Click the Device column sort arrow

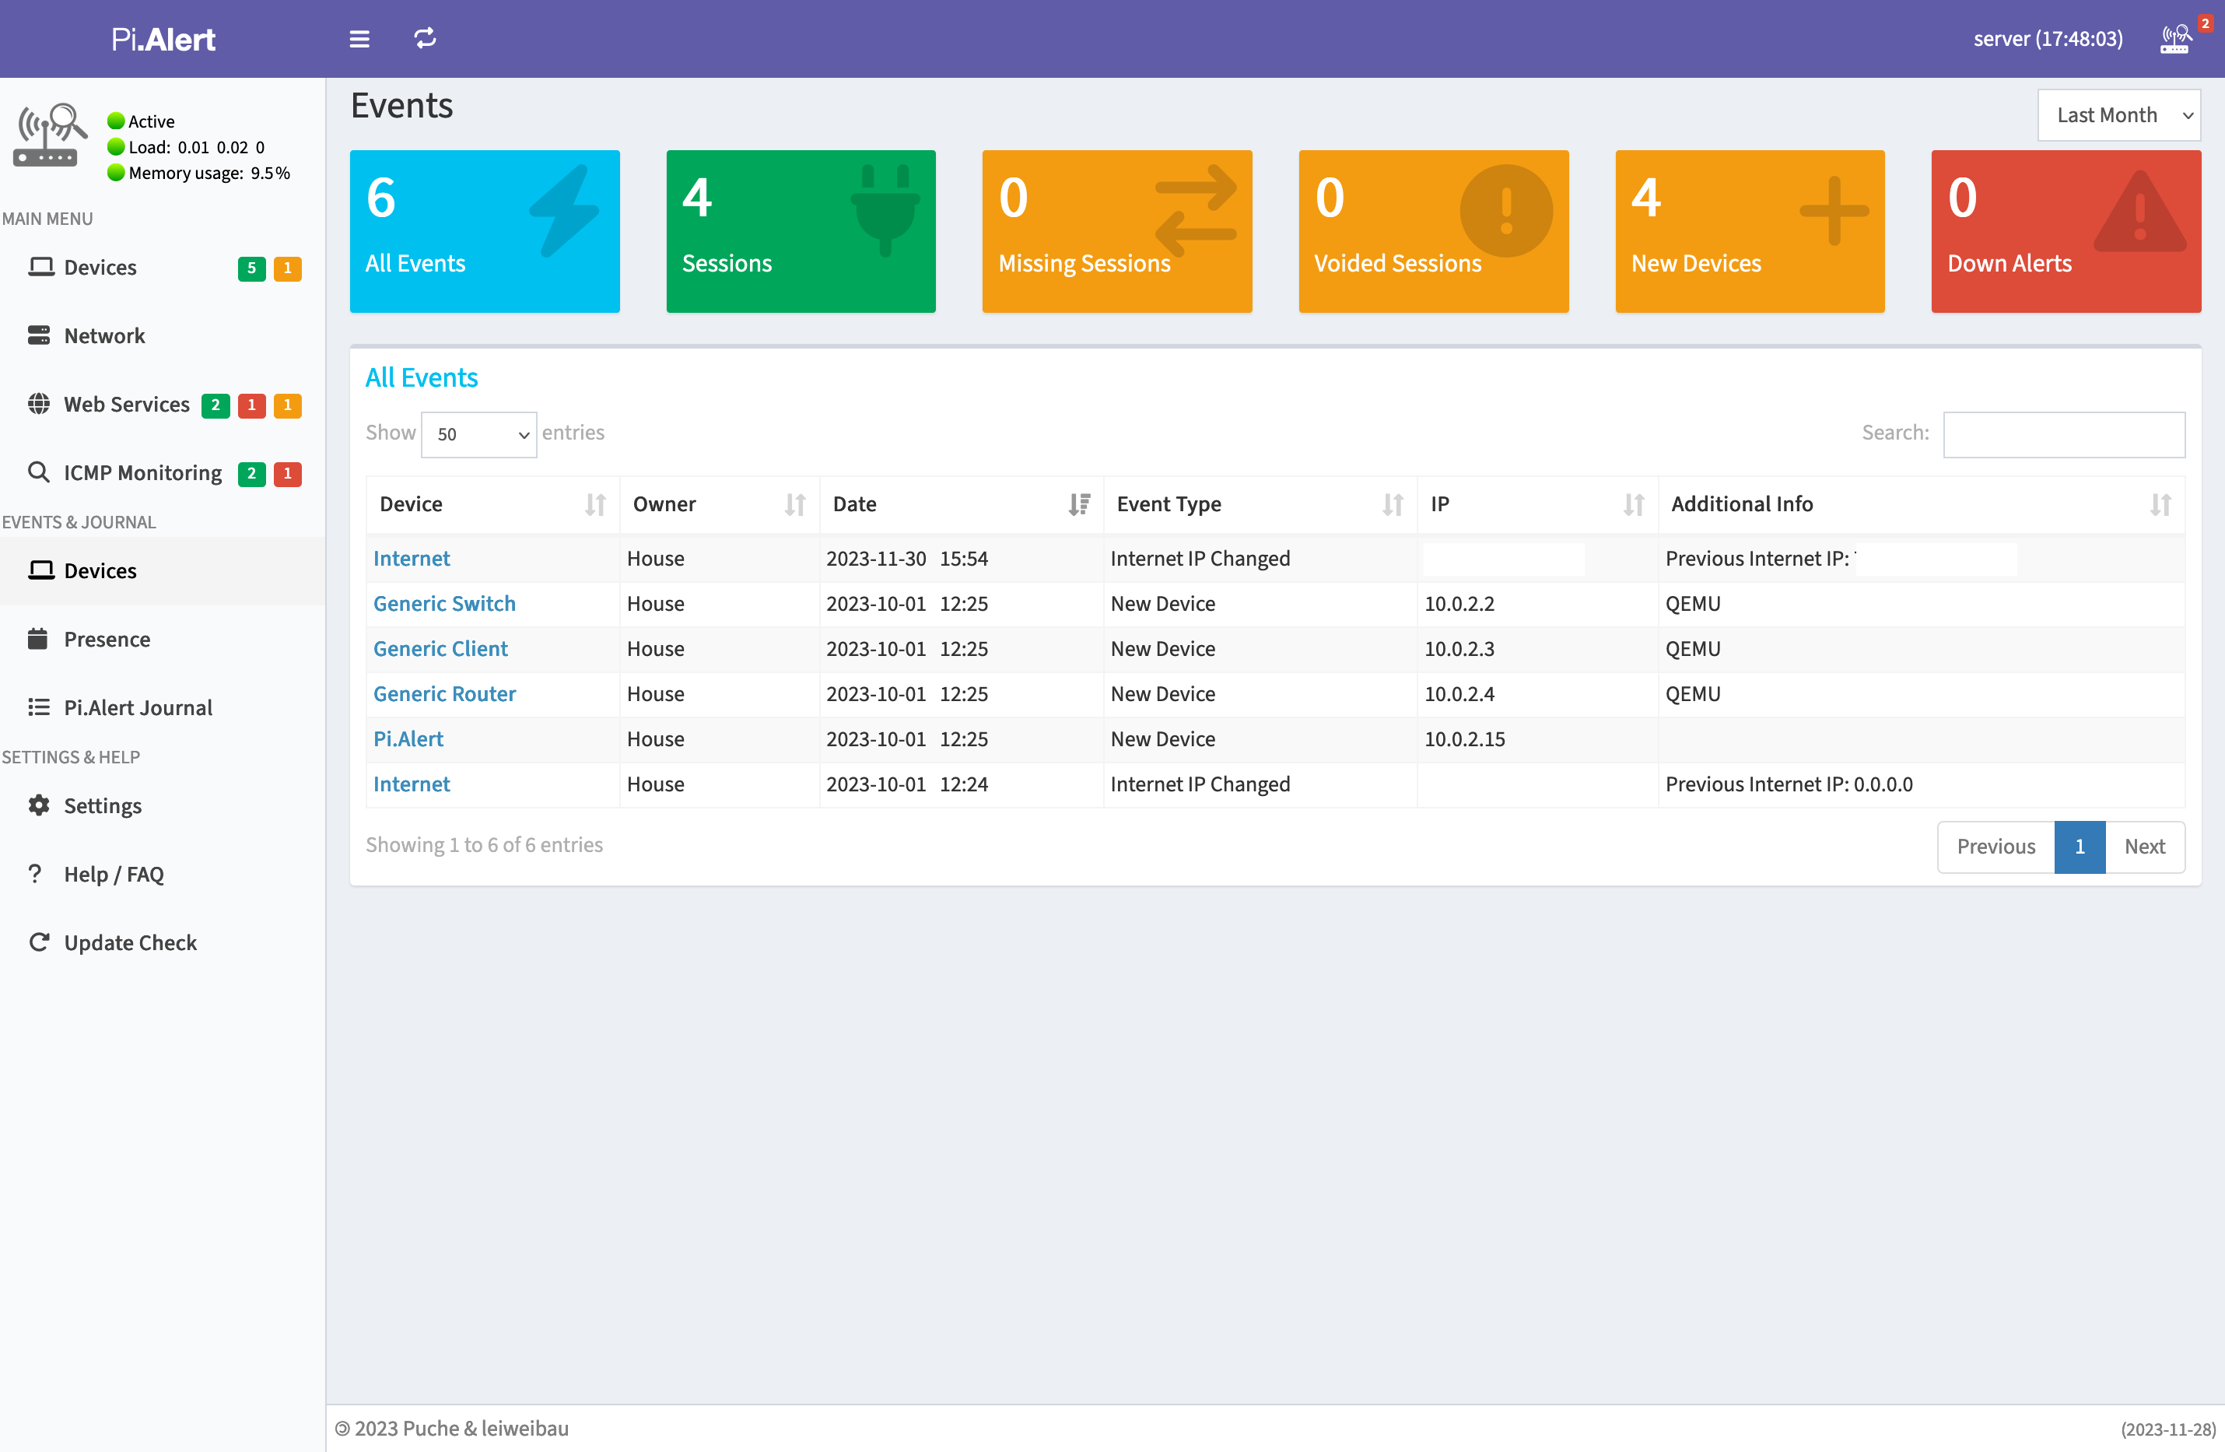tap(595, 503)
